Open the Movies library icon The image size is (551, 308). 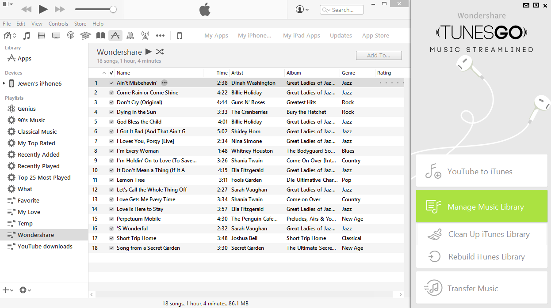coord(42,36)
